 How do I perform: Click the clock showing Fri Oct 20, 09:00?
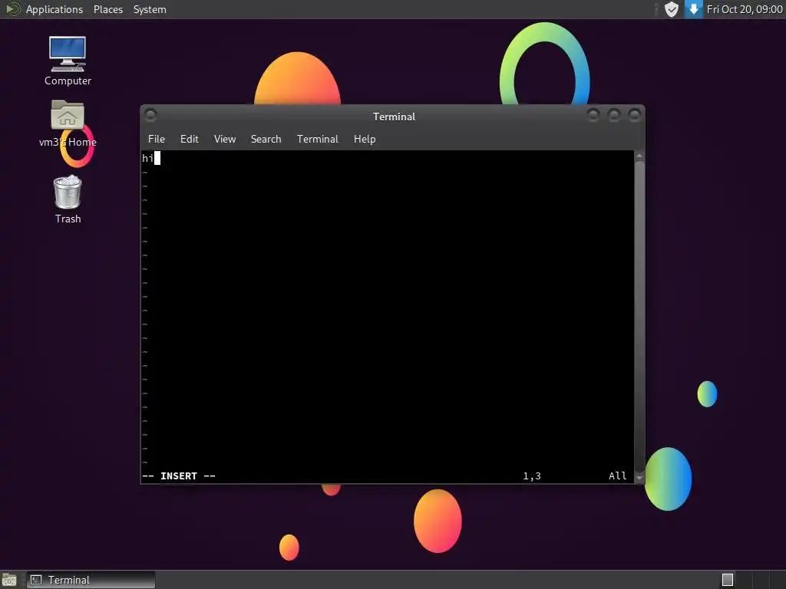(x=745, y=9)
